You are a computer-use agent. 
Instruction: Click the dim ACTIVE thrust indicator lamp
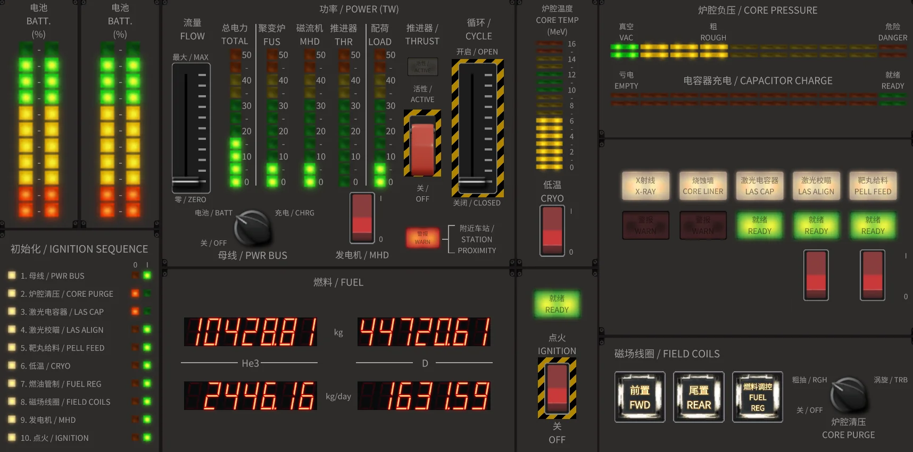tap(422, 66)
